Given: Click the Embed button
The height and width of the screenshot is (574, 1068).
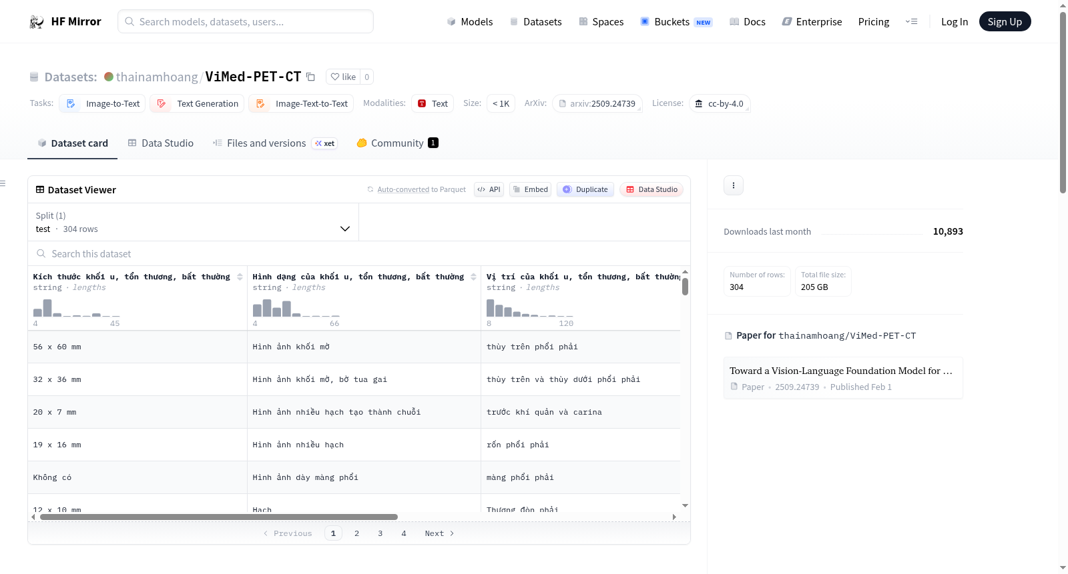Looking at the screenshot, I should (530, 189).
